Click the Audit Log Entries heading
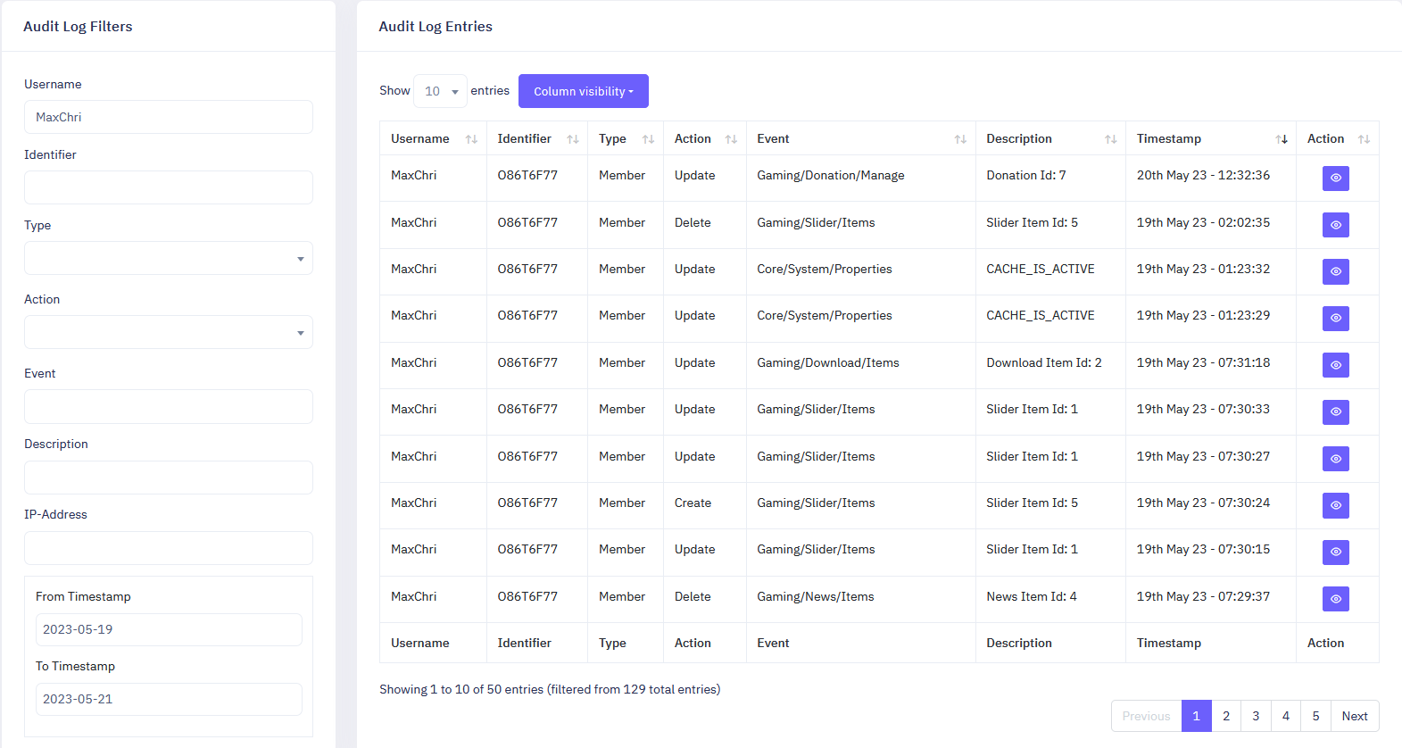 [x=436, y=26]
